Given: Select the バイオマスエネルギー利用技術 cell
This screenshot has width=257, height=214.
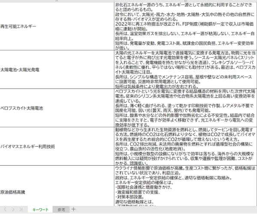Looking at the screenshot, I should point(57,146).
